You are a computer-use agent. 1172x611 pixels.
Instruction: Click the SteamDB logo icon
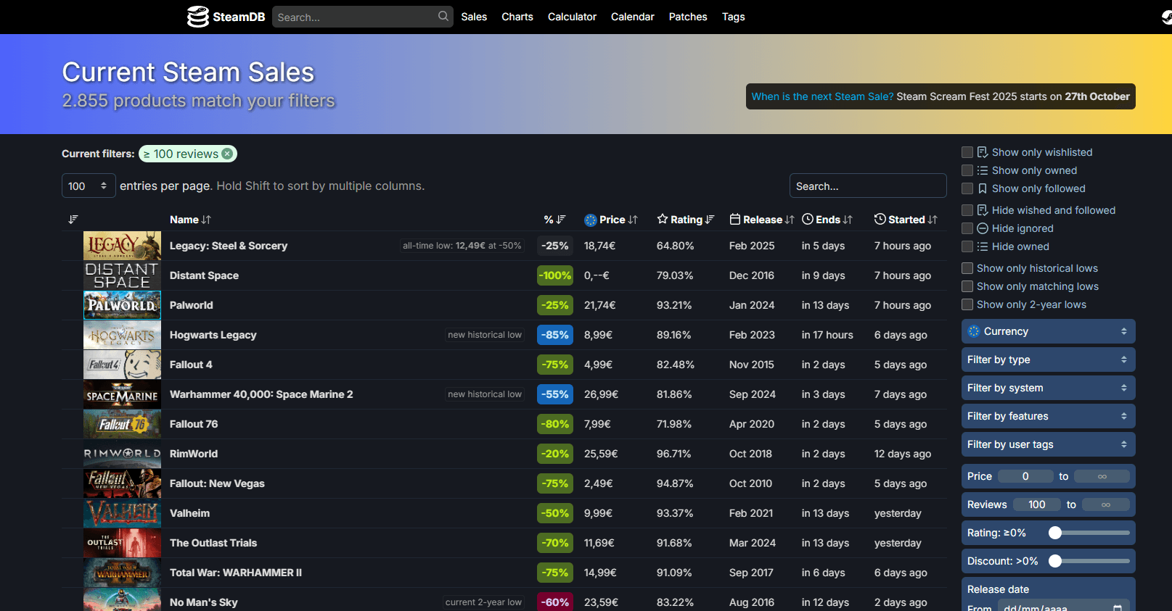(x=197, y=17)
